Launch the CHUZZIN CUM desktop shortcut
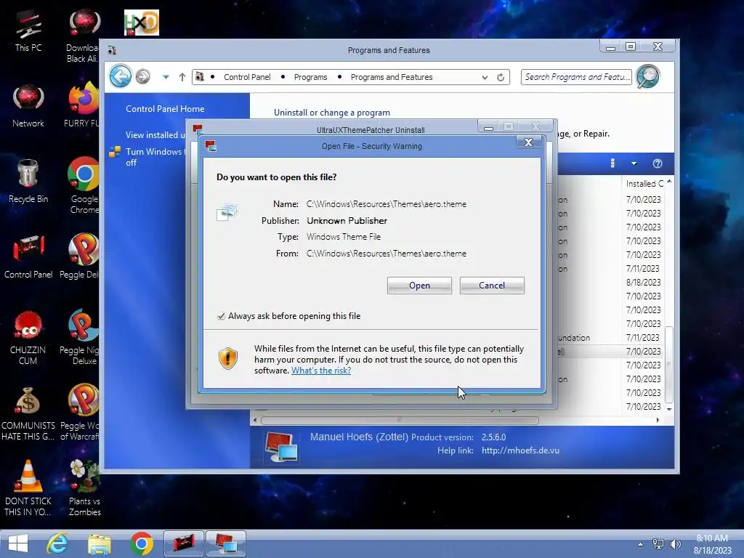 (x=28, y=338)
